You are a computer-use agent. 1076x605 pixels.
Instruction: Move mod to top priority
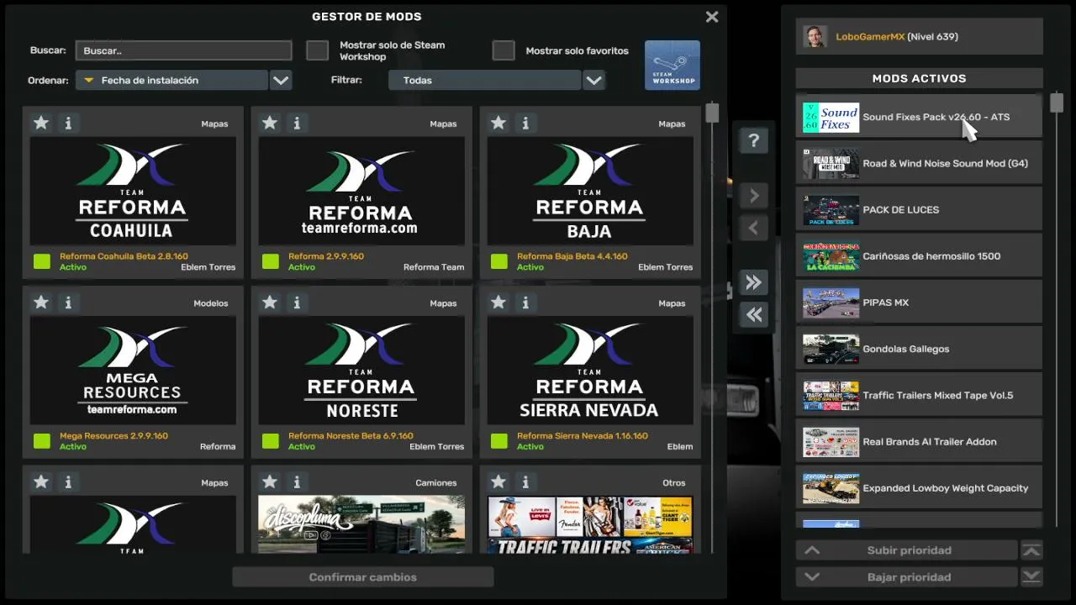(x=1031, y=550)
